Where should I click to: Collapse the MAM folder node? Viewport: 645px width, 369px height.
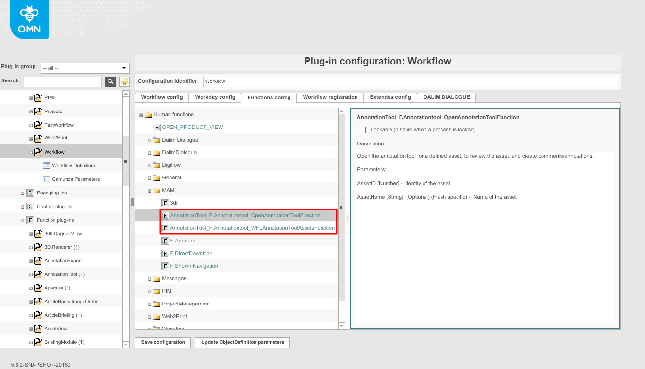click(x=150, y=191)
